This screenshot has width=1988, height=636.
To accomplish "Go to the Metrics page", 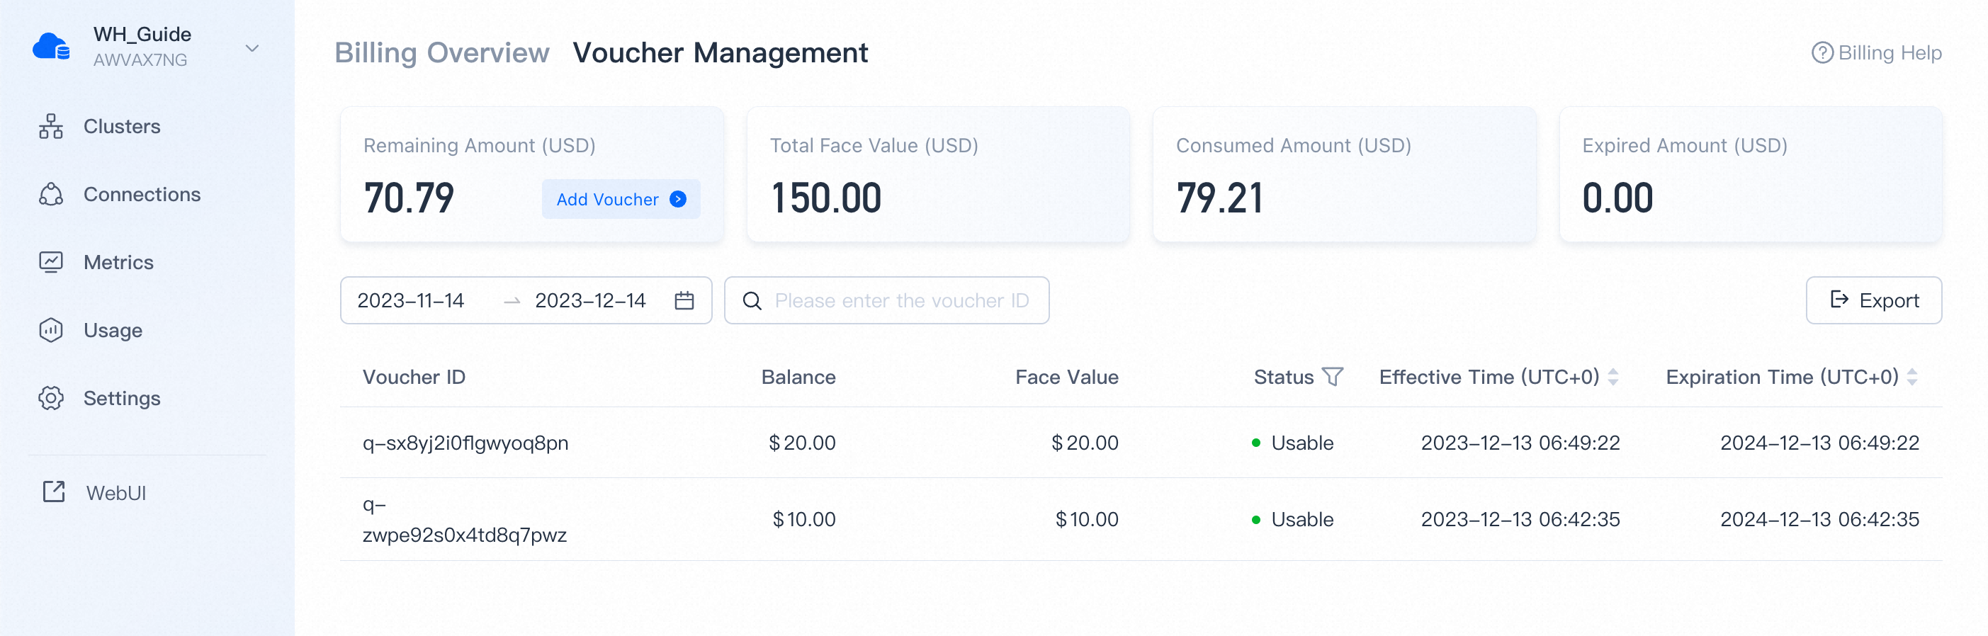I will (118, 263).
